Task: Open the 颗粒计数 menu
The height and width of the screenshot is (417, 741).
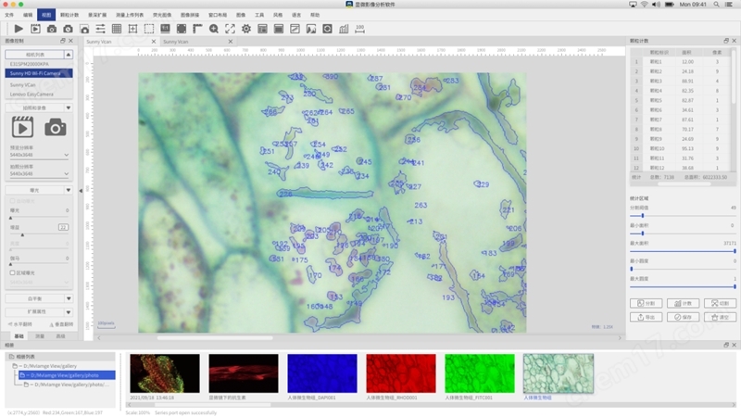Action: [x=69, y=16]
